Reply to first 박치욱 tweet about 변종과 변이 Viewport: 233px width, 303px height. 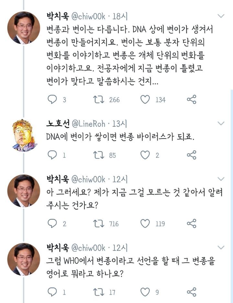click(52, 99)
